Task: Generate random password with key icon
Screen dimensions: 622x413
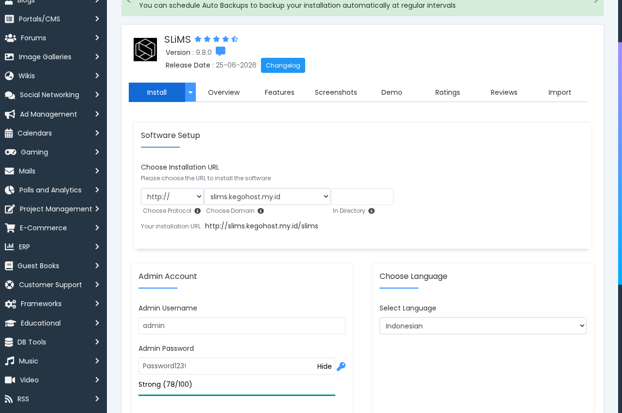Action: click(x=341, y=366)
